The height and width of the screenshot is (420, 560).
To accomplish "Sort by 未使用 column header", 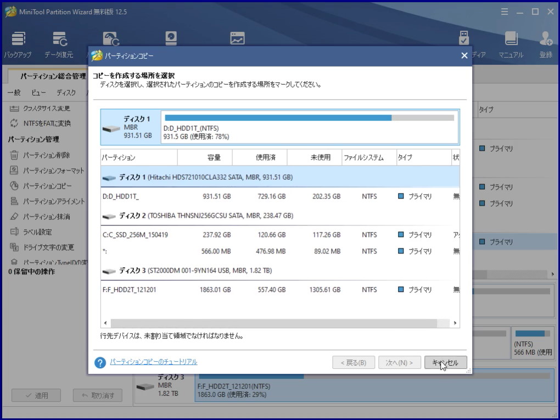I will [315, 157].
